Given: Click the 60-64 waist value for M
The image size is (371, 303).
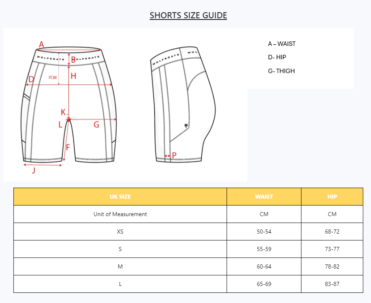Looking at the screenshot, I should [264, 266].
